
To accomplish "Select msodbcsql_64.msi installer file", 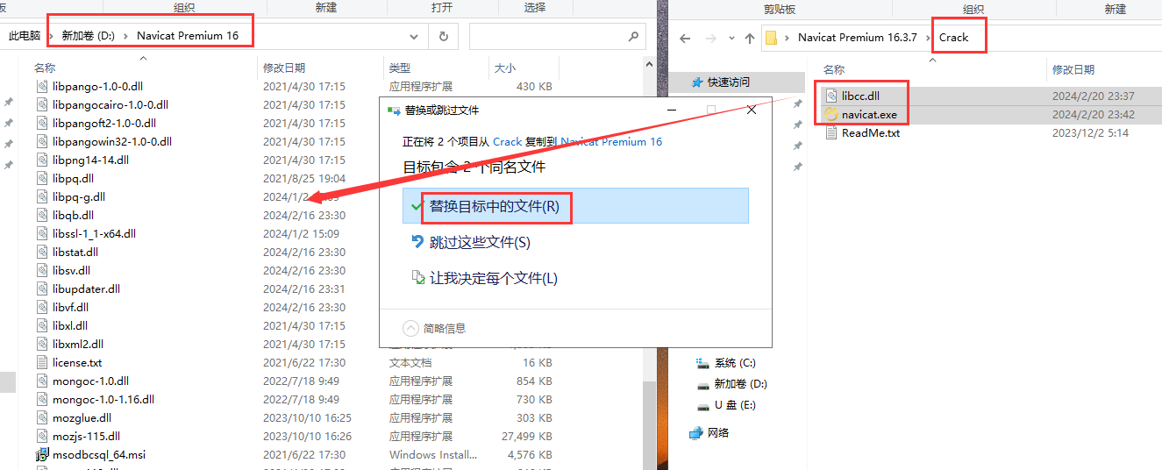I will (98, 454).
